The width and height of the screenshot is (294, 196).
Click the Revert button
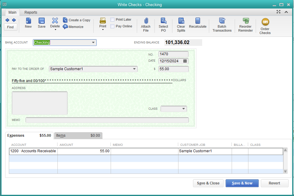click(275, 183)
